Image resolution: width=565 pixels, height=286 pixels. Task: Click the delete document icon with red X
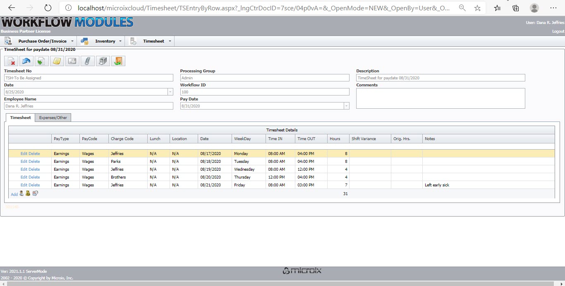[11, 61]
